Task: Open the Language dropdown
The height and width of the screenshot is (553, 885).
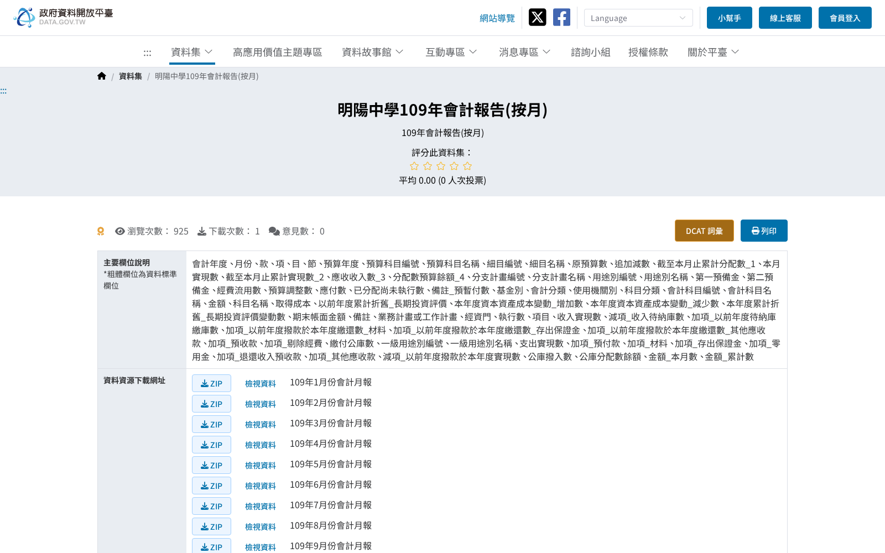Action: point(638,18)
